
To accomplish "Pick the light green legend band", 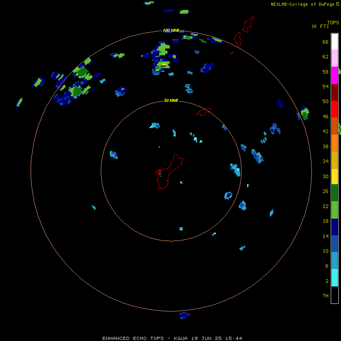I will (335, 210).
